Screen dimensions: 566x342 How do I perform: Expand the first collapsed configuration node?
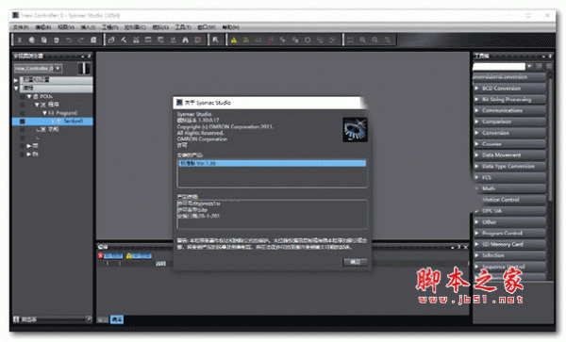[x=16, y=80]
